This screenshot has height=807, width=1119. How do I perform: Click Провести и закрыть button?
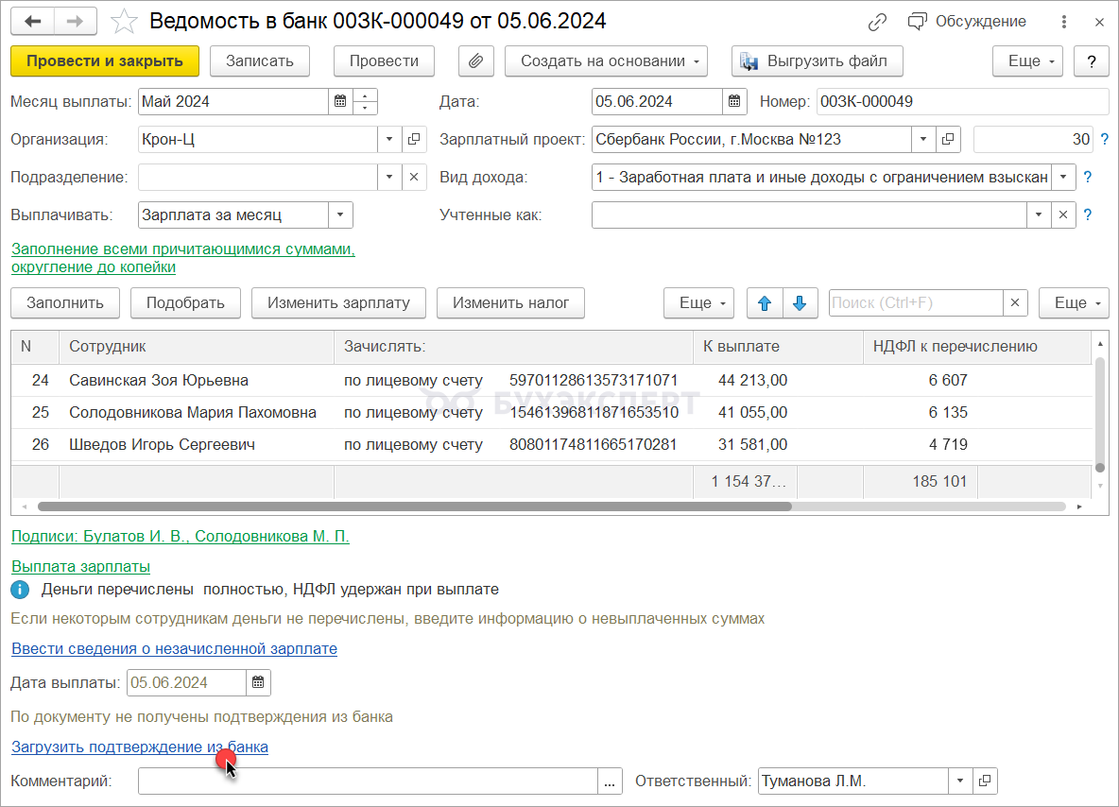(x=104, y=61)
